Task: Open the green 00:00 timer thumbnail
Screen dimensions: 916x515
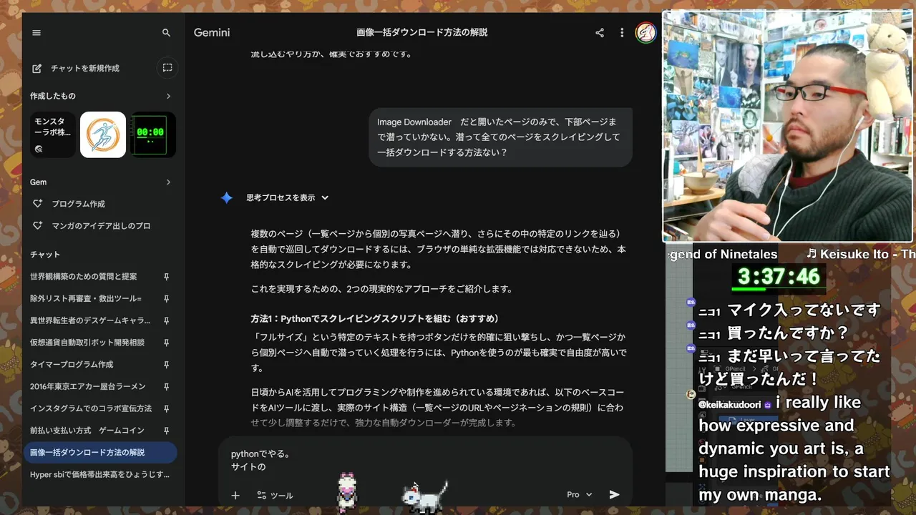Action: pos(153,134)
